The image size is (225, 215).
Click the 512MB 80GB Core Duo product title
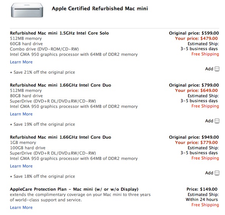pos(61,85)
